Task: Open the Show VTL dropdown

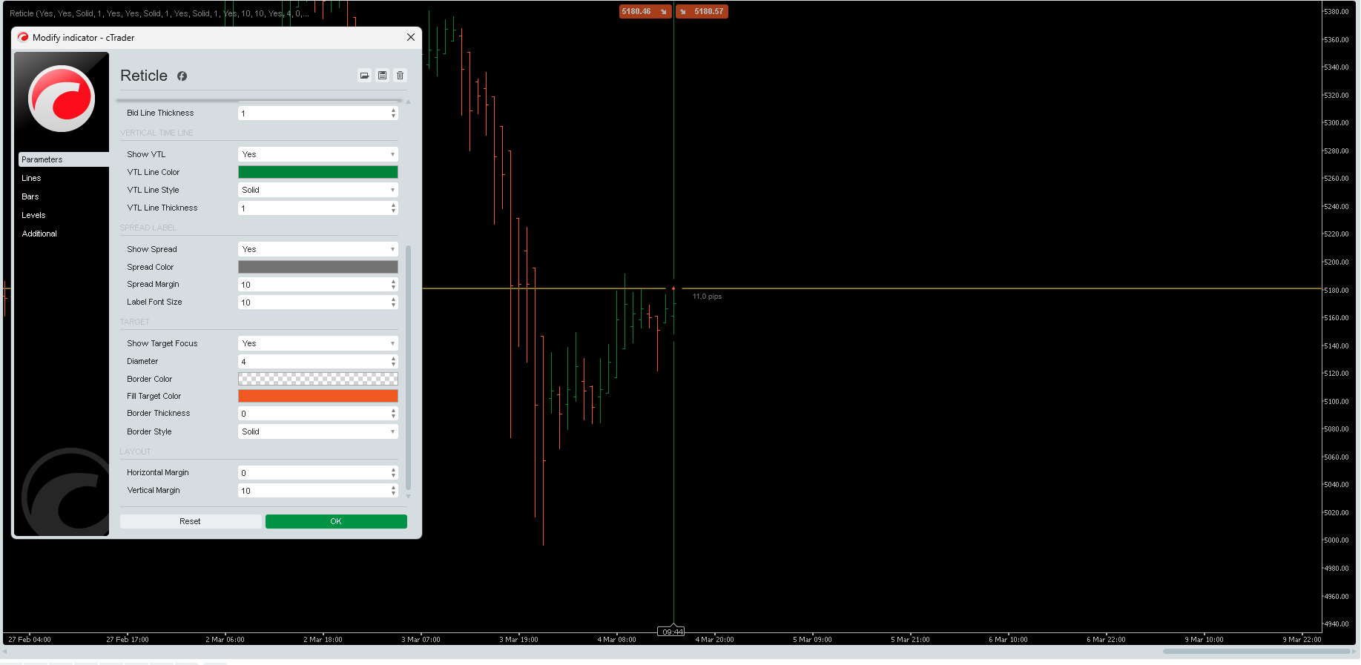Action: tap(317, 155)
